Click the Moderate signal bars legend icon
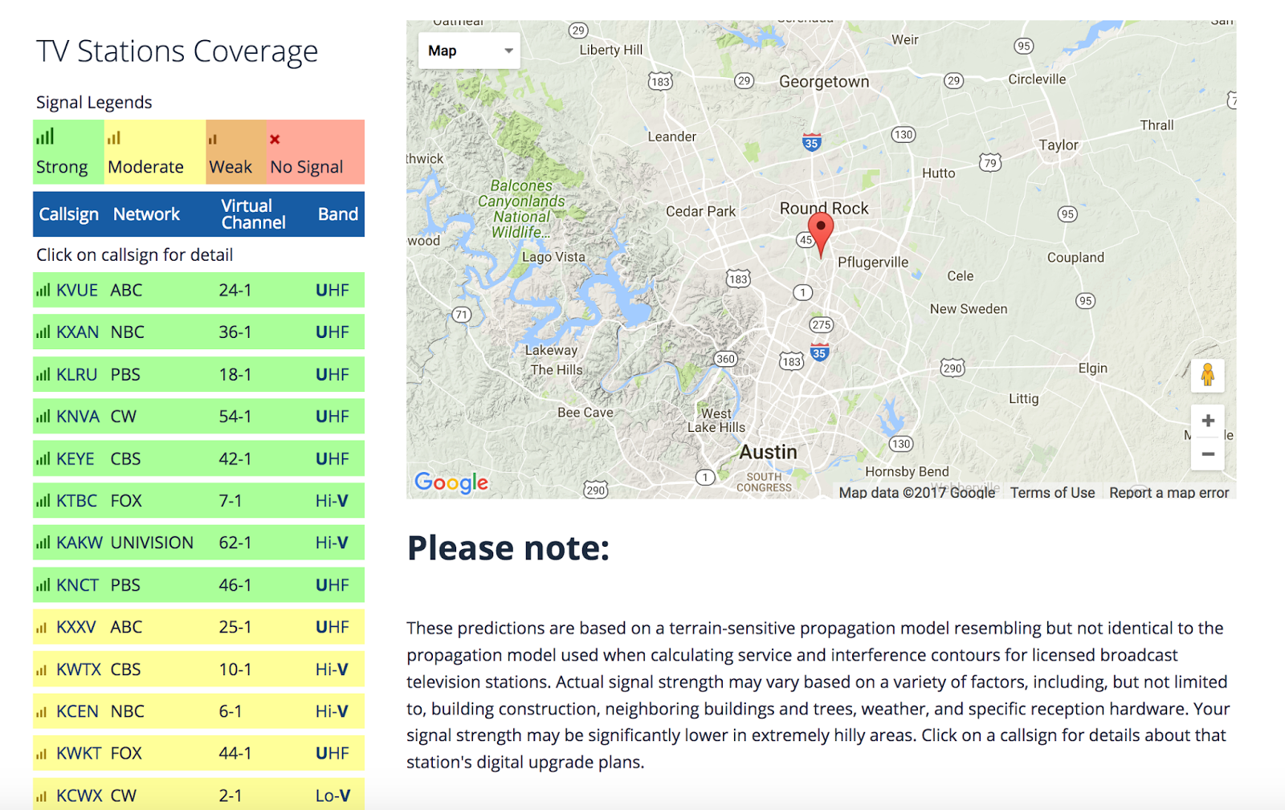 (x=114, y=138)
